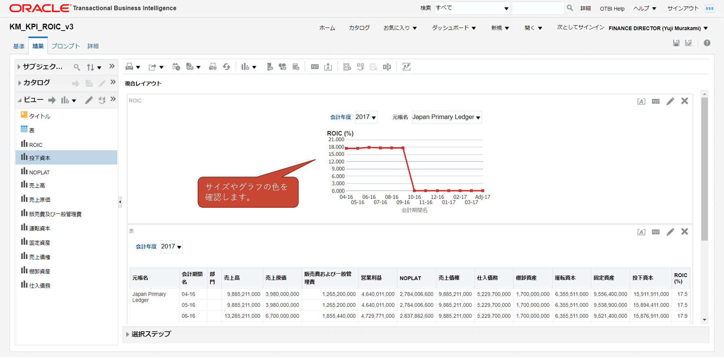The image size is (724, 358).
Task: Click the schedule icon with clock
Action: click(x=176, y=67)
